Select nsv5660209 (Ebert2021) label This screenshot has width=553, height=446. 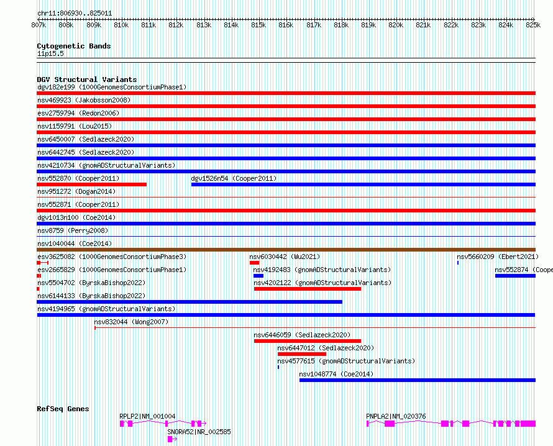point(498,257)
